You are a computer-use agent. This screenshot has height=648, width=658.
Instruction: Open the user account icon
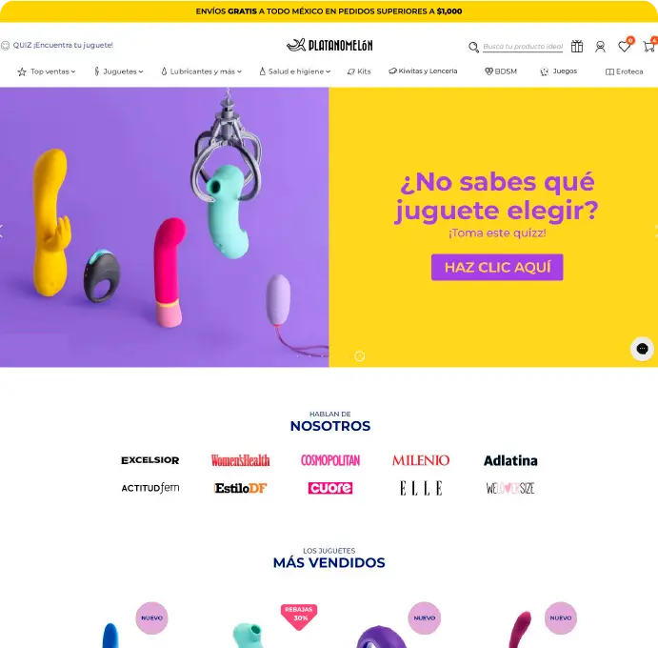tap(600, 47)
